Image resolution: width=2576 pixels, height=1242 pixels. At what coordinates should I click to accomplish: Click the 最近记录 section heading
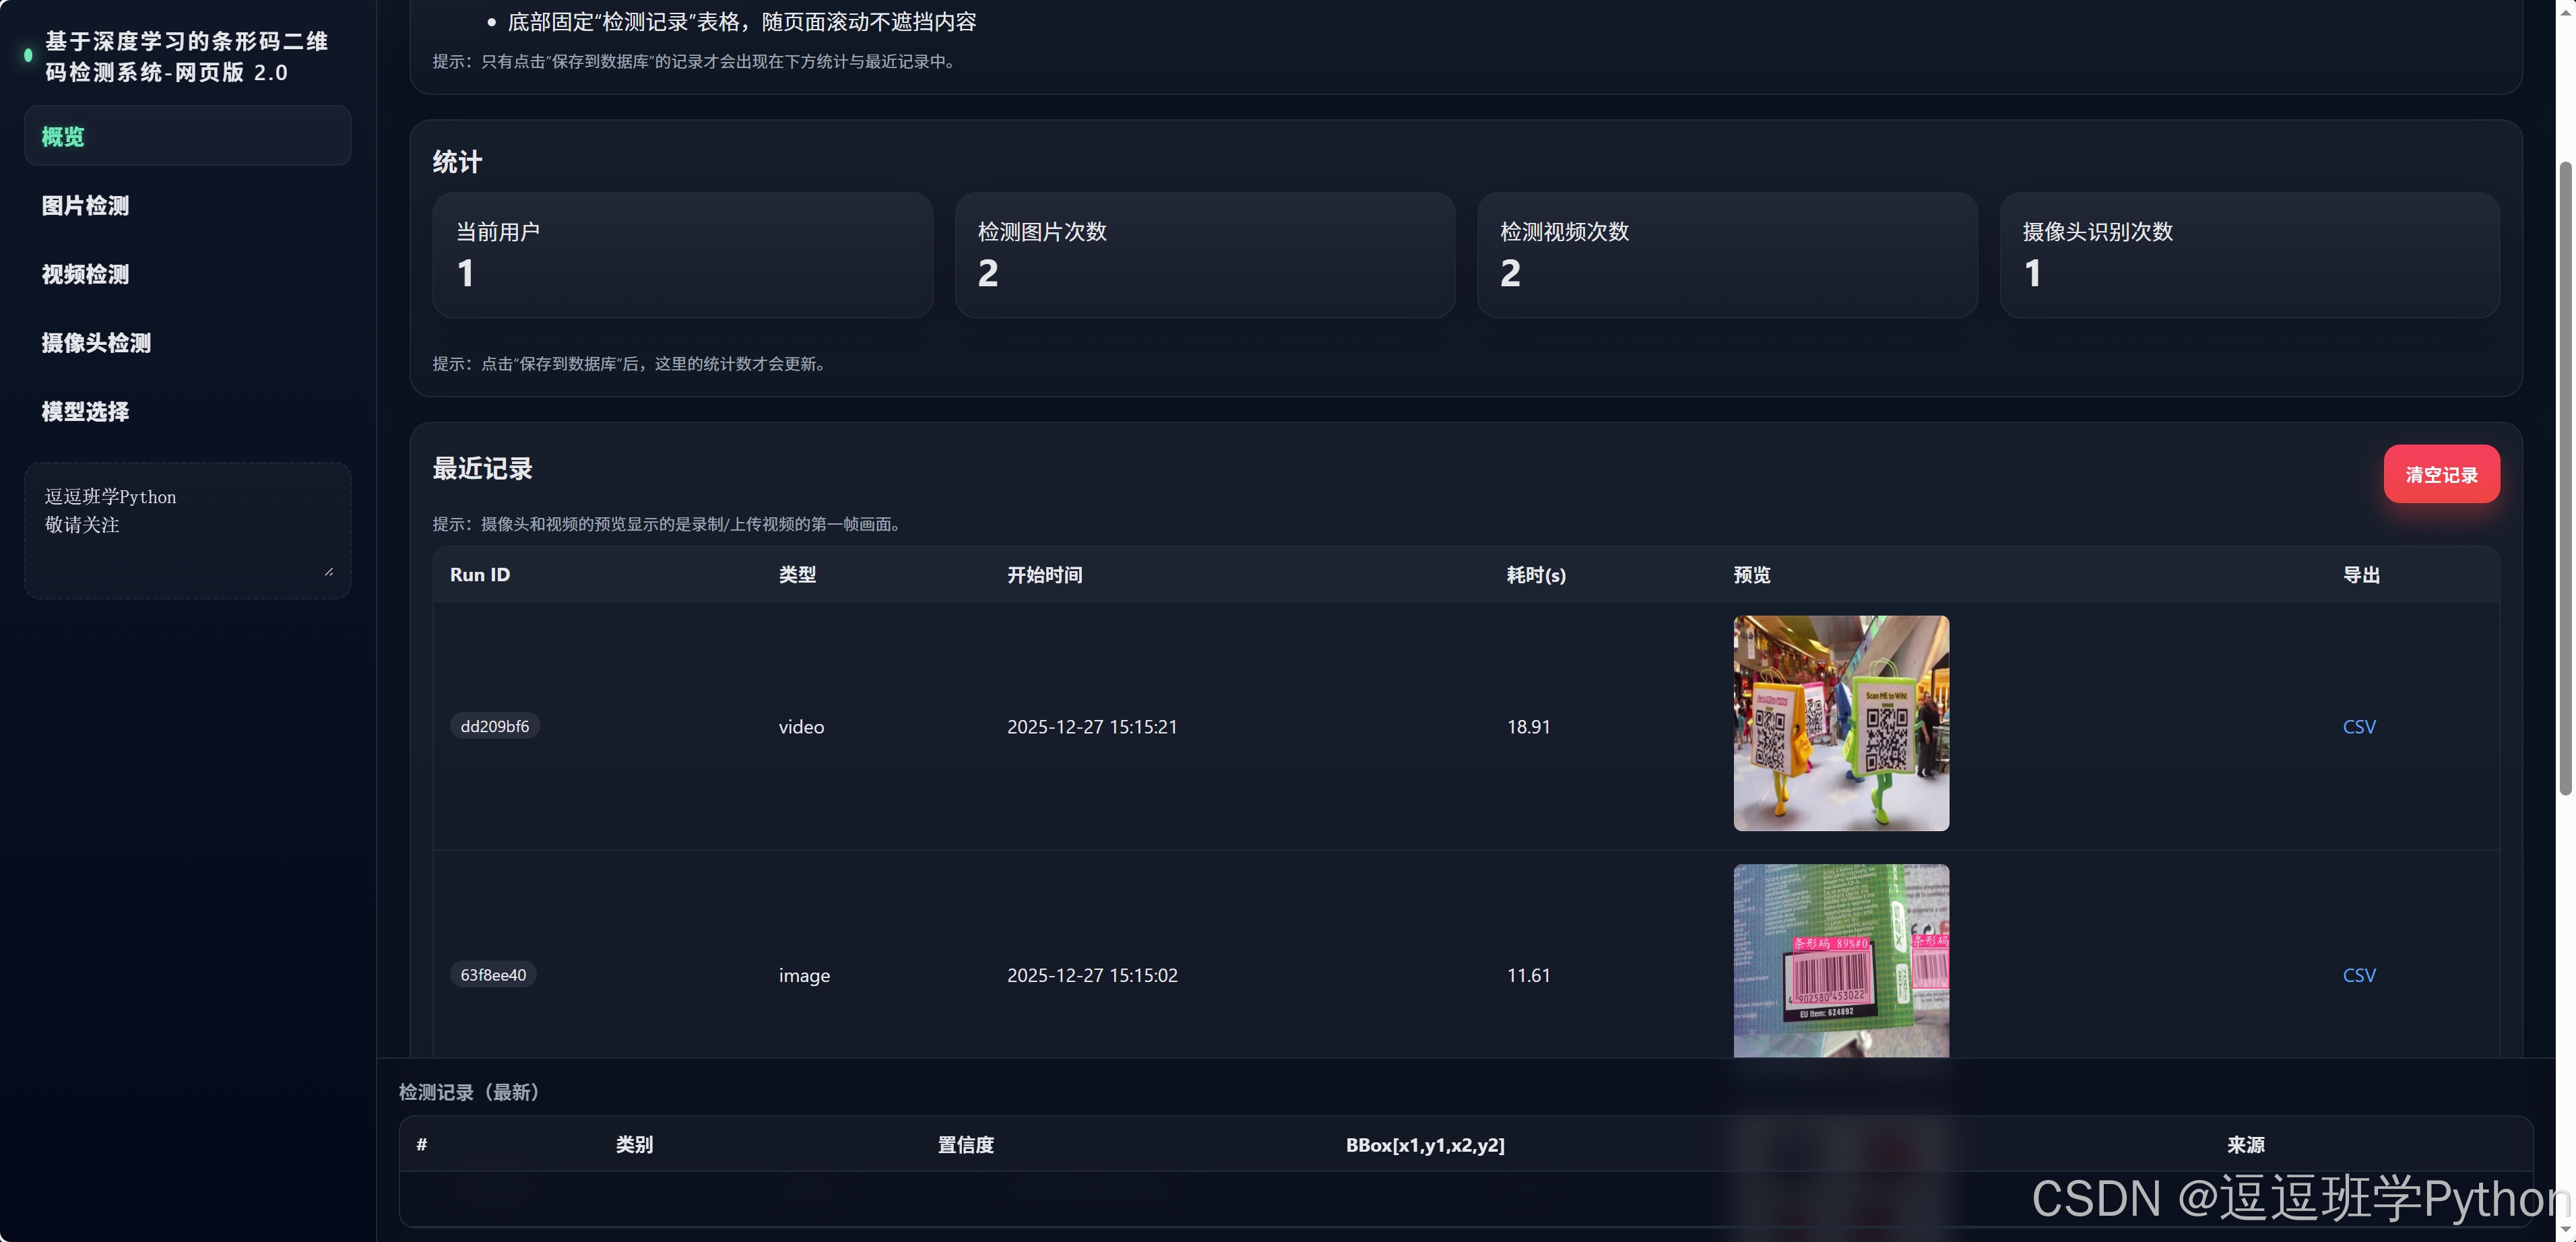[482, 468]
